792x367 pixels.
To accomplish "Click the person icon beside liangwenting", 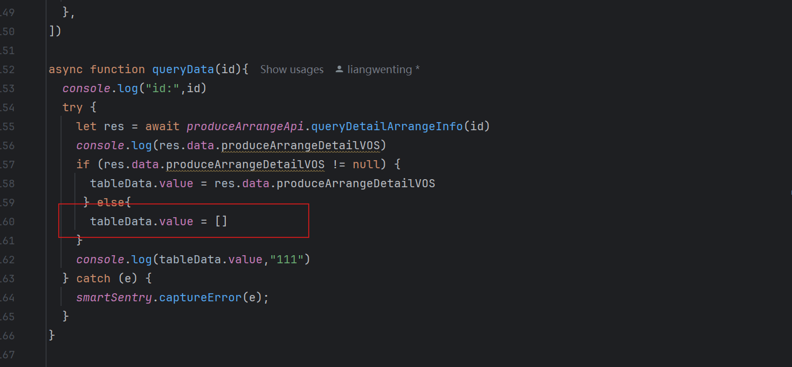I will (339, 69).
